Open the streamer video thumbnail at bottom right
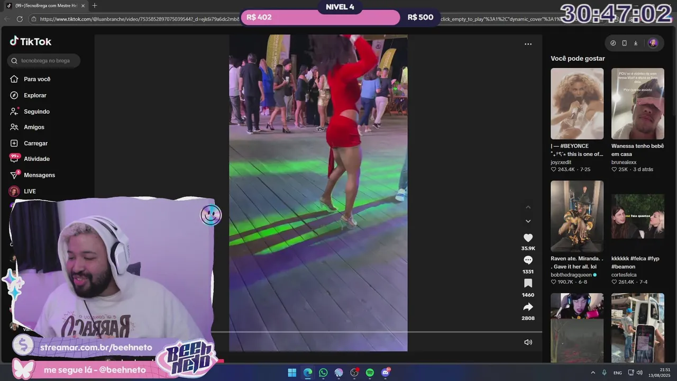This screenshot has height=381, width=677. click(x=577, y=328)
